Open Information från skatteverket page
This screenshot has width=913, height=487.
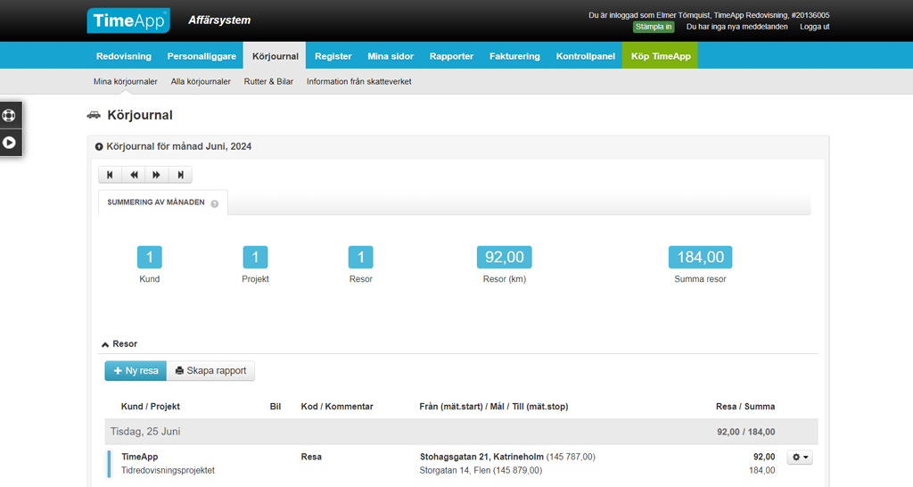point(358,81)
